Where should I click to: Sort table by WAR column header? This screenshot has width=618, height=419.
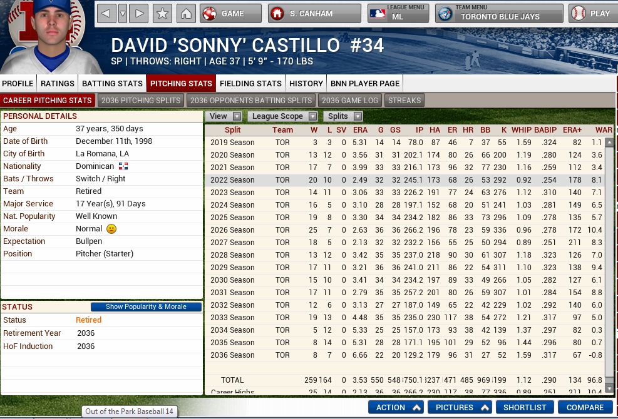pyautogui.click(x=604, y=130)
